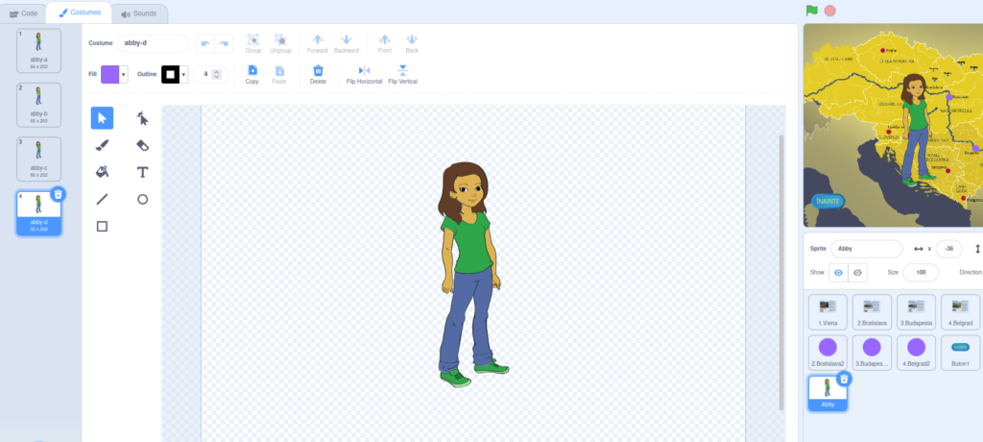
Task: Open the Fill color dropdown
Action: (x=124, y=75)
